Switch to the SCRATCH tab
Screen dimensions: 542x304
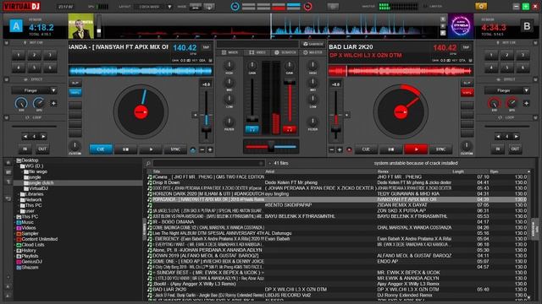coord(285,52)
